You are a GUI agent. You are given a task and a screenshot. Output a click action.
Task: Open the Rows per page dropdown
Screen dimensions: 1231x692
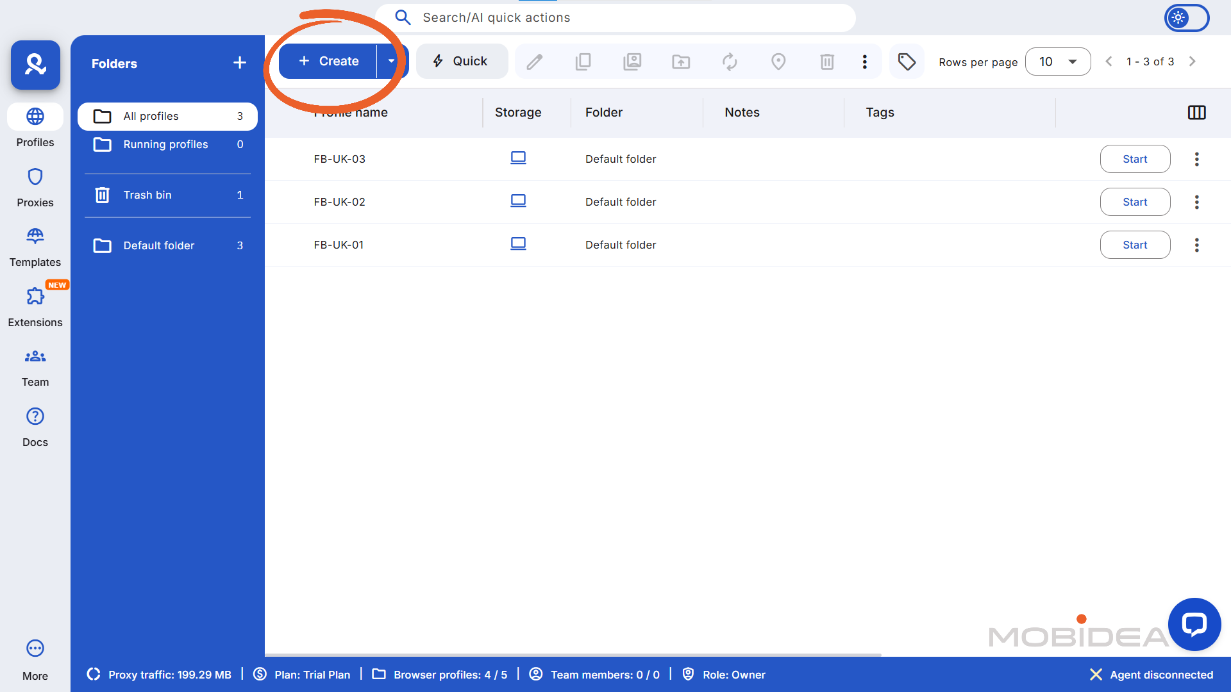(x=1057, y=62)
